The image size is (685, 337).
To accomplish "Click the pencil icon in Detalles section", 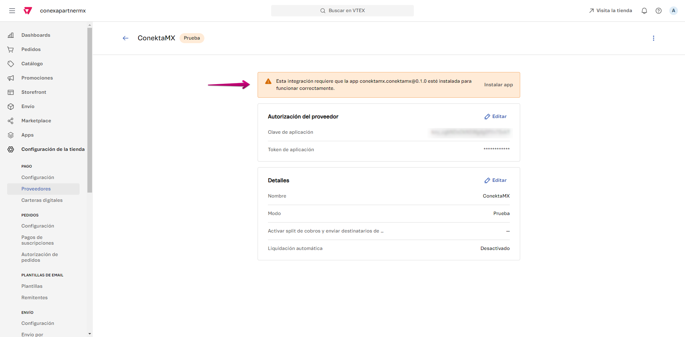I will pyautogui.click(x=487, y=180).
